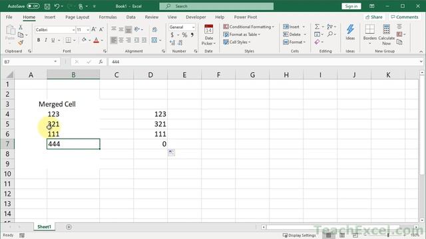Click the Share button
The width and height of the screenshot is (426, 239).
point(374,17)
